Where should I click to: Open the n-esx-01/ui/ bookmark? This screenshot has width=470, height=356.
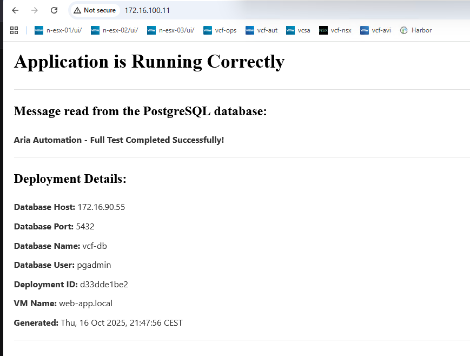pyautogui.click(x=58, y=30)
